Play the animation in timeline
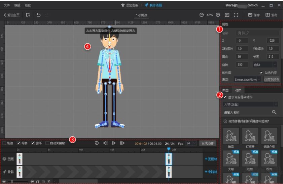Viewport: 283px width, 184px height. click(114, 143)
